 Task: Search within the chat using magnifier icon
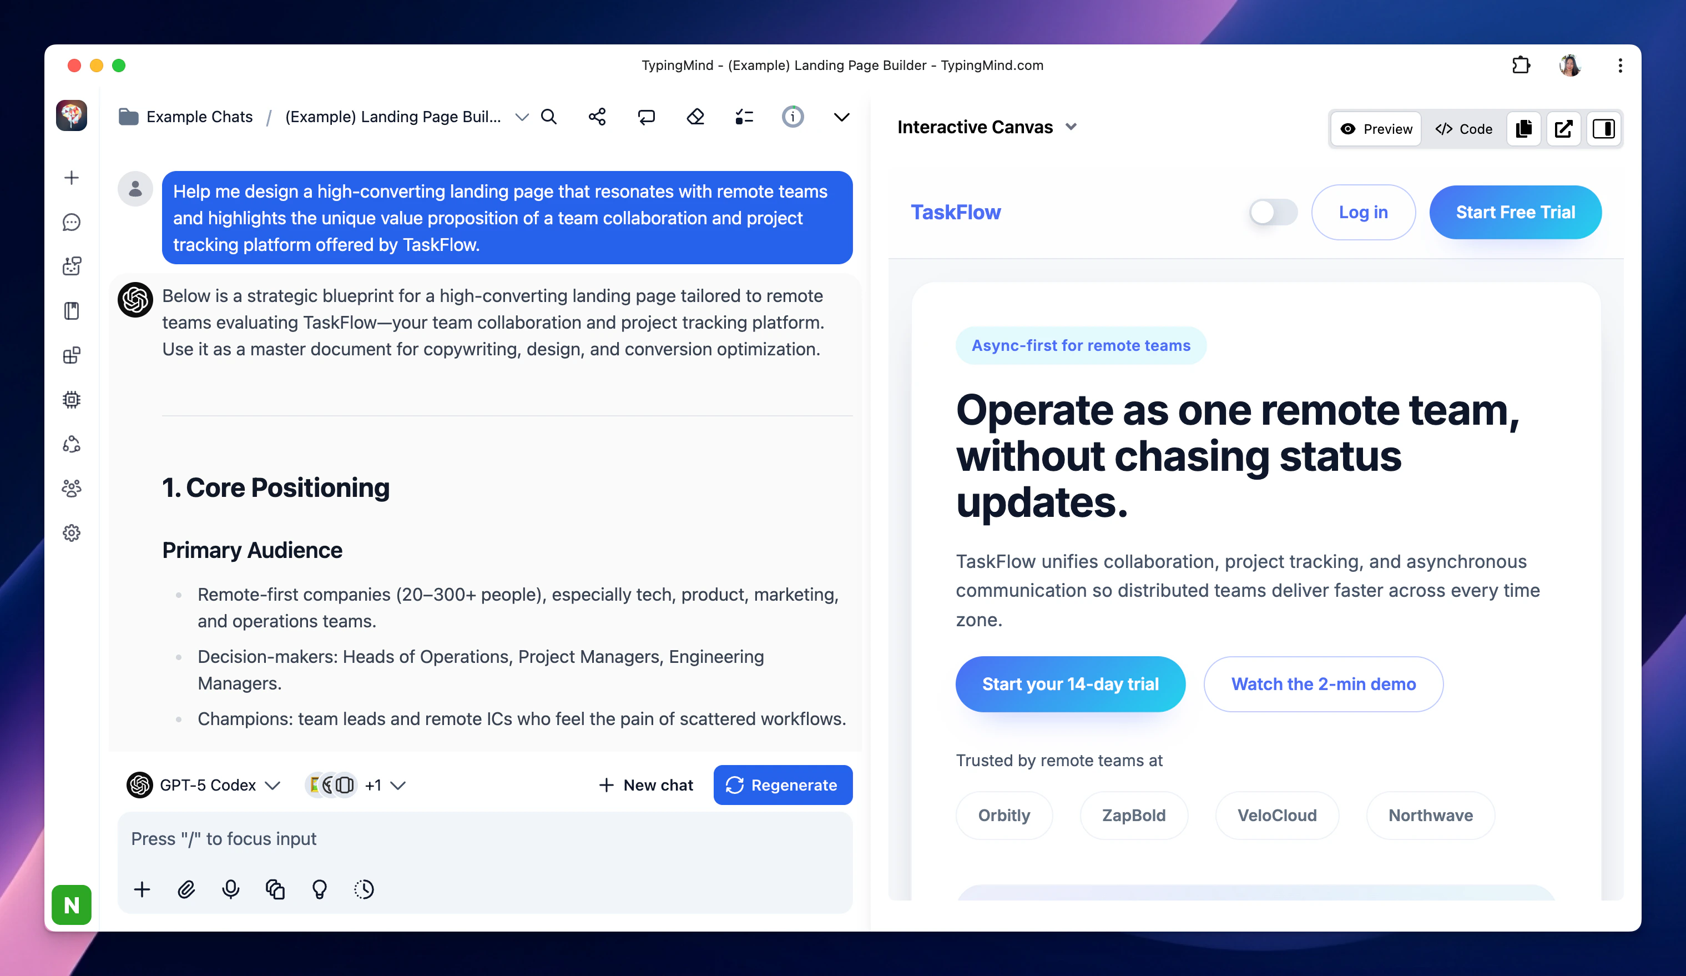point(549,117)
